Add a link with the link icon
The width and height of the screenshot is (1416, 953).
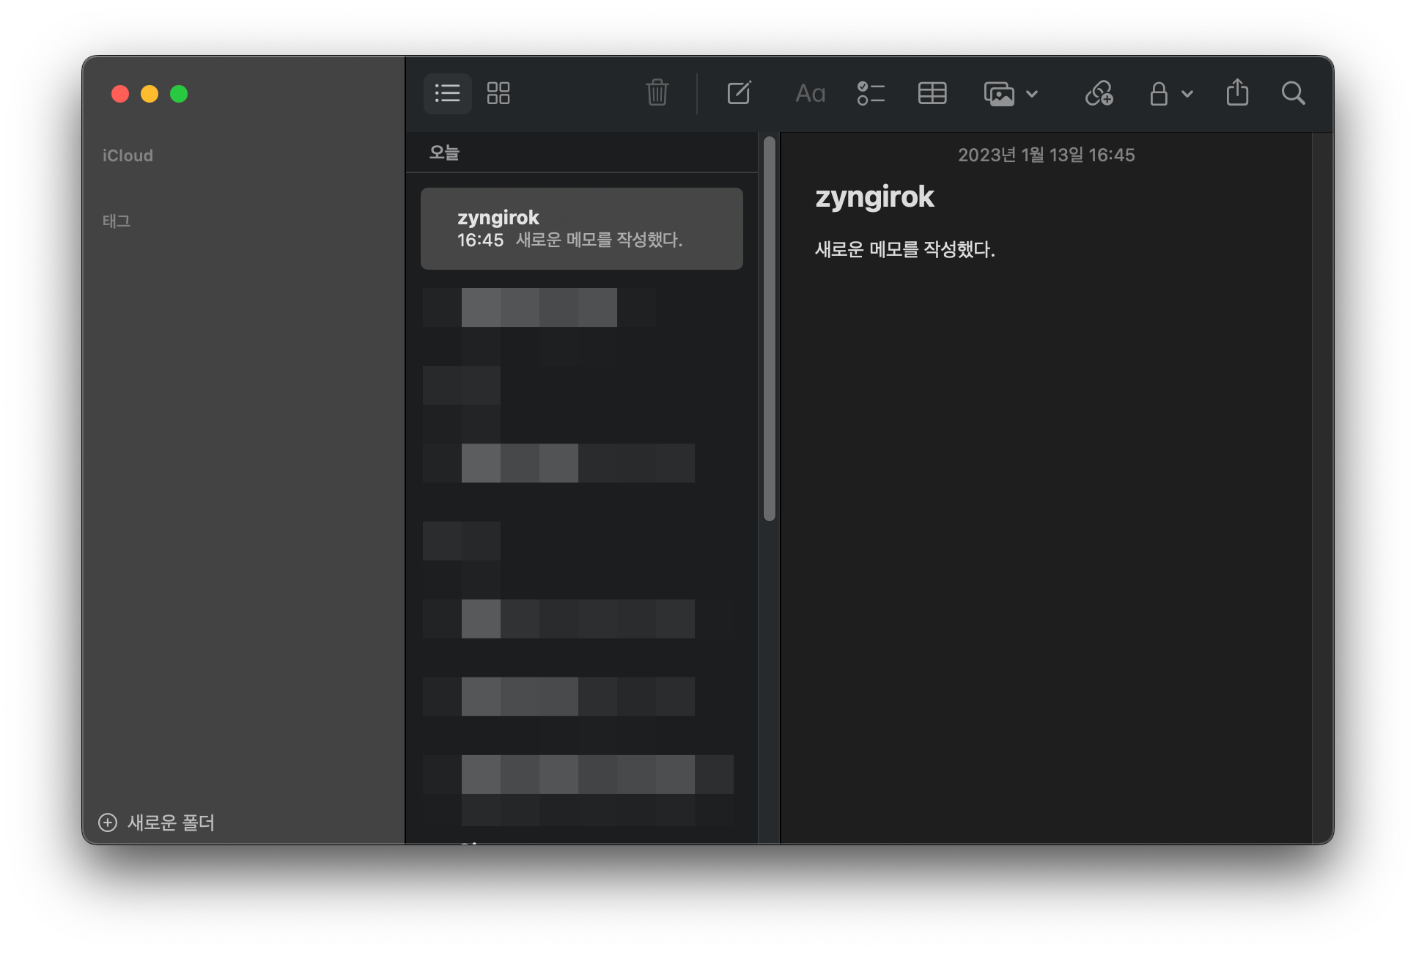point(1099,93)
